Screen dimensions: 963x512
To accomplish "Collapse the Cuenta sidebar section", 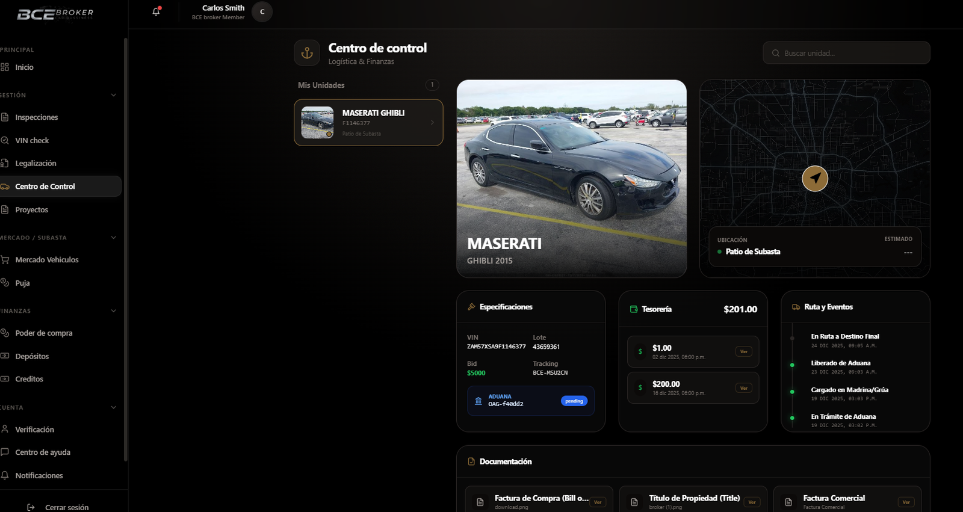I will (113, 407).
